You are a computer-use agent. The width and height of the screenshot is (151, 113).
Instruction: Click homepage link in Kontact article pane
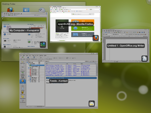pos(58,83)
